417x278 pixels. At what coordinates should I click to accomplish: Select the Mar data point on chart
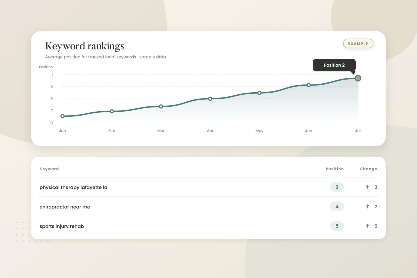click(x=161, y=106)
